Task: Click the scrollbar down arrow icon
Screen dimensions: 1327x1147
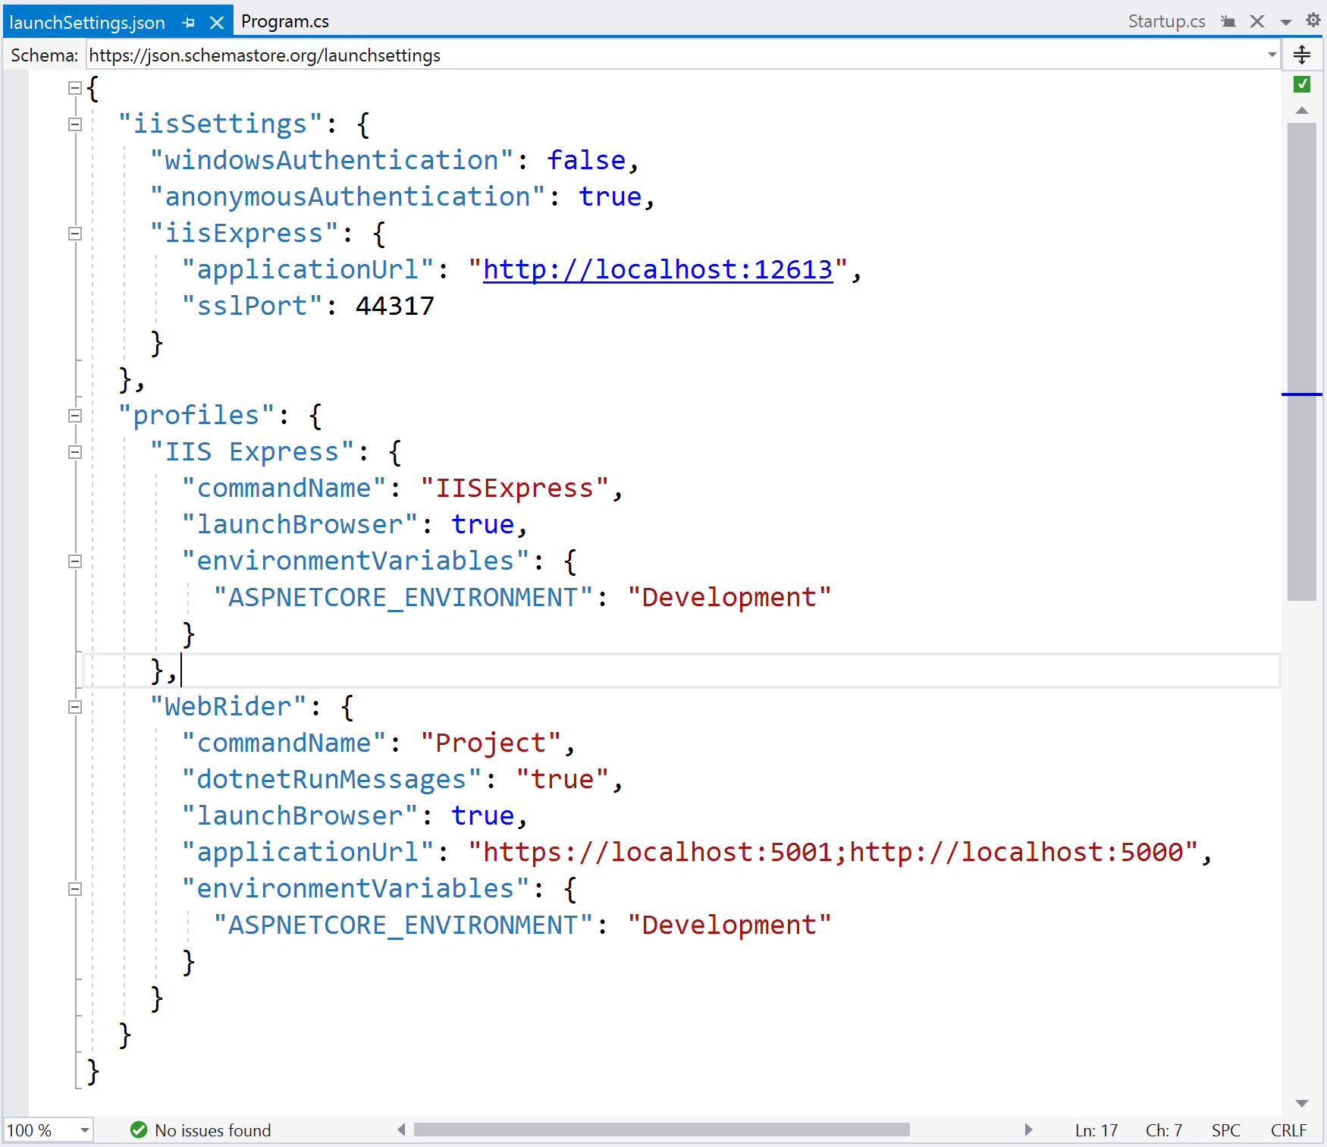Action: (x=1300, y=1104)
